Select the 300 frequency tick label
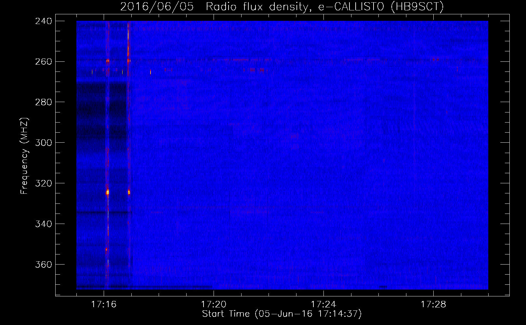 tap(44, 143)
